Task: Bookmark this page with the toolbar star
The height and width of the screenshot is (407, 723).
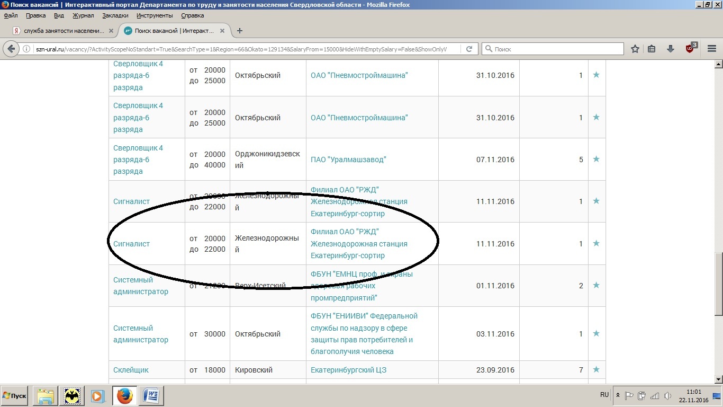Action: (x=635, y=49)
